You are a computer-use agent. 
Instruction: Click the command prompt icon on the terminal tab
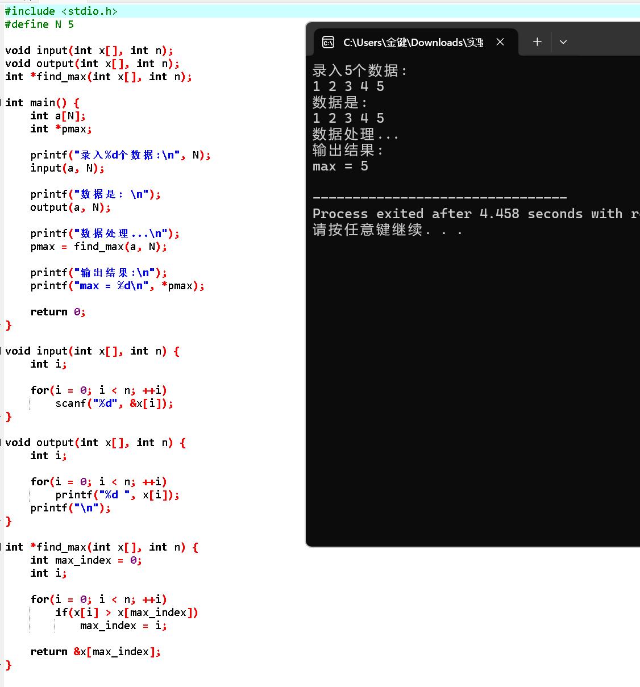[x=328, y=41]
